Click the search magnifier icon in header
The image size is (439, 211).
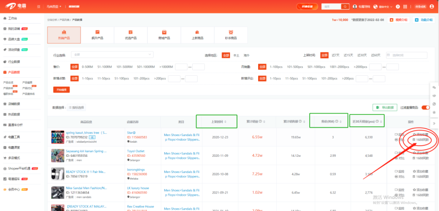pos(345,6)
